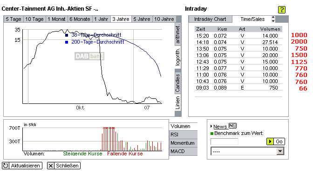Click the NE news icon beside News
Screen dimensions: 313x173
[x=232, y=126]
